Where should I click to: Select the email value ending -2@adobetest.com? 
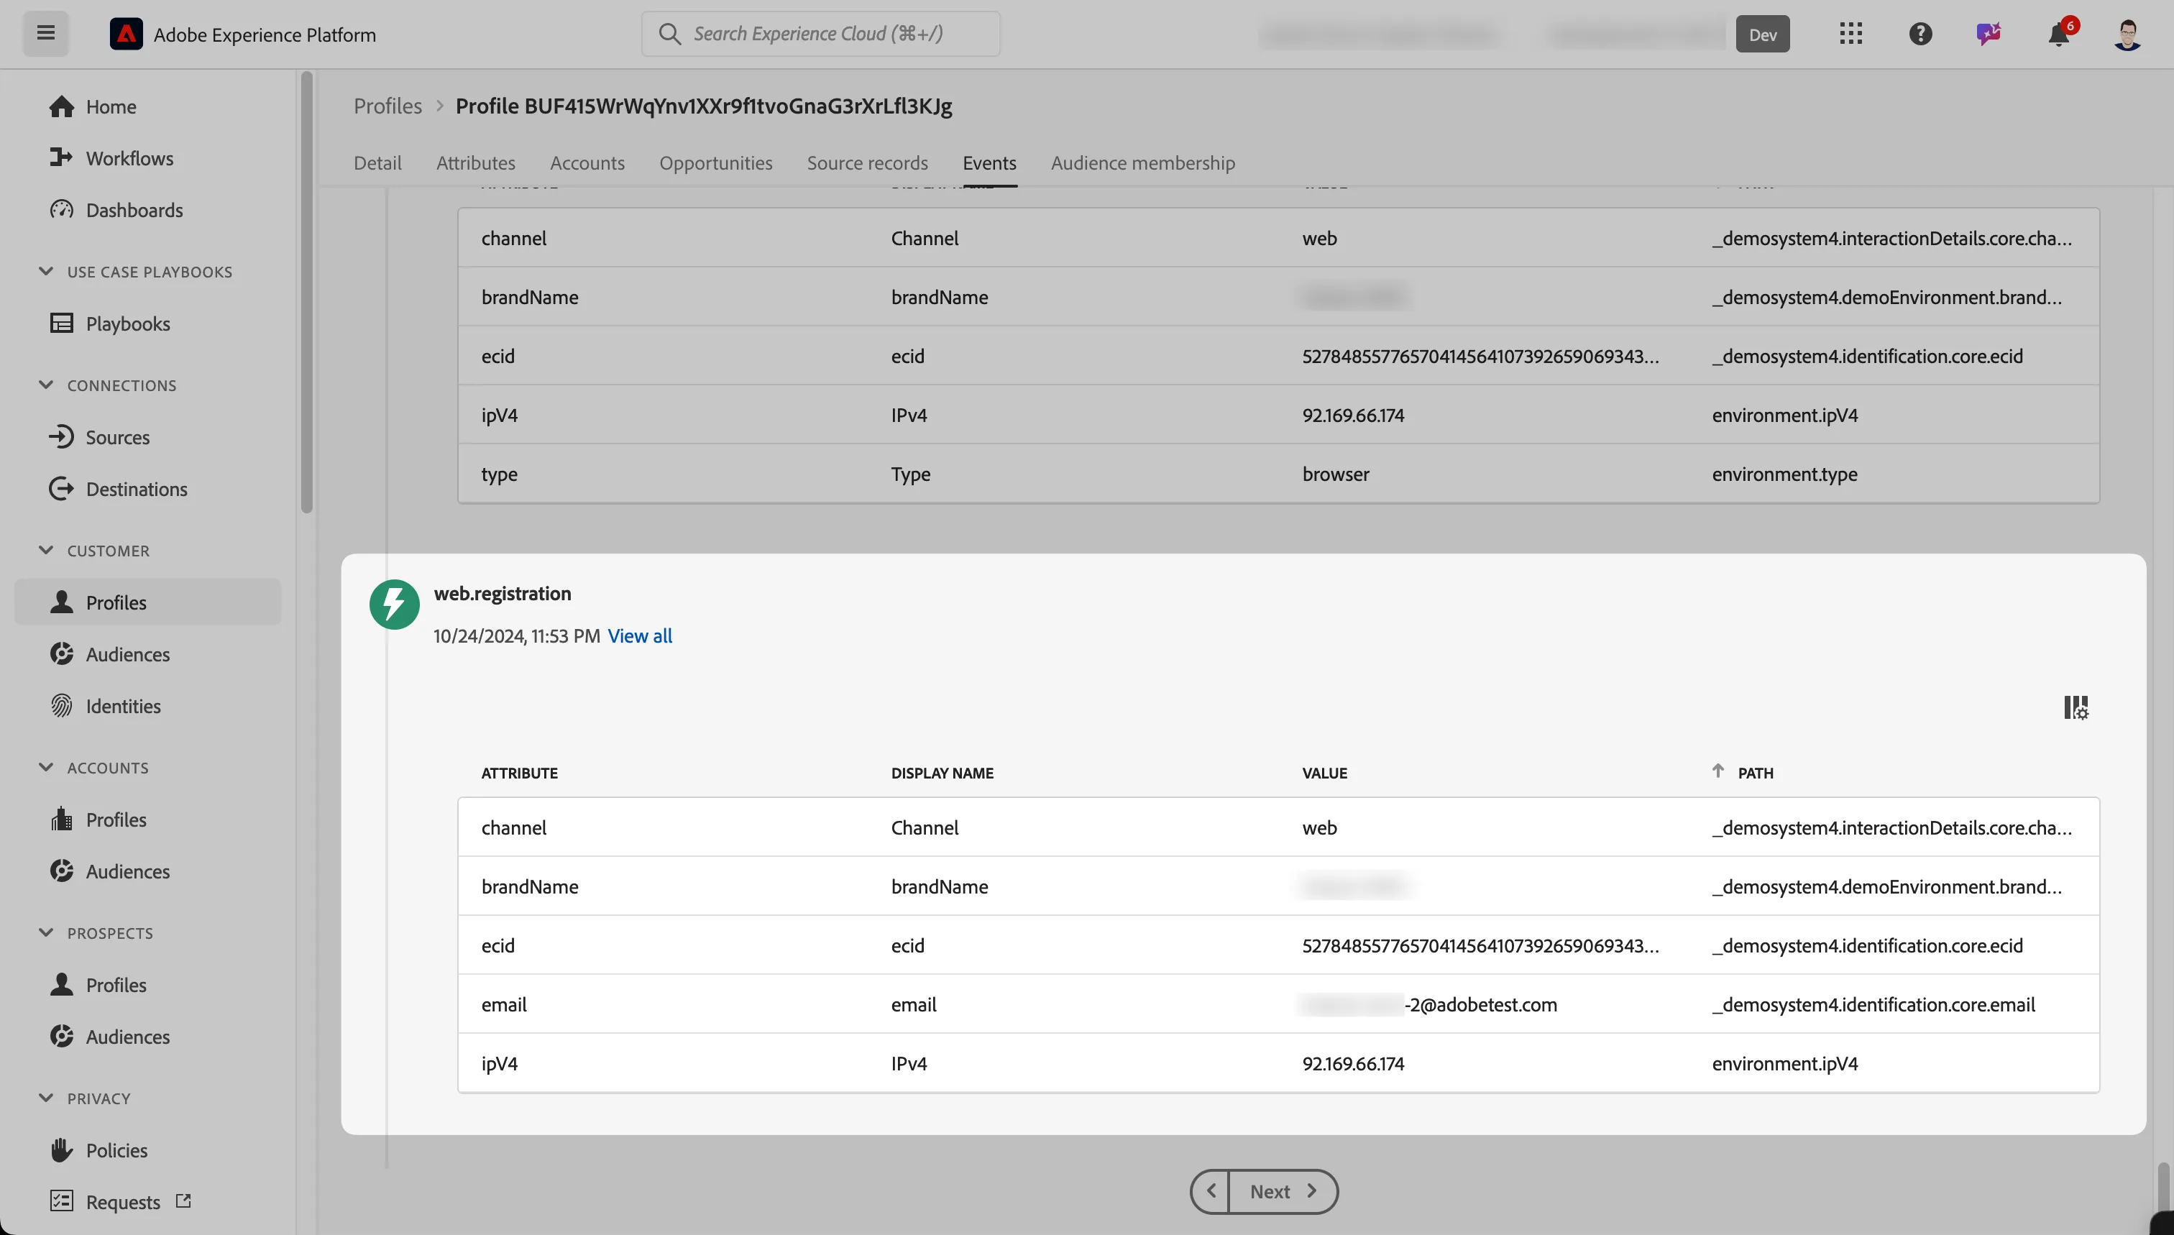(1429, 1005)
